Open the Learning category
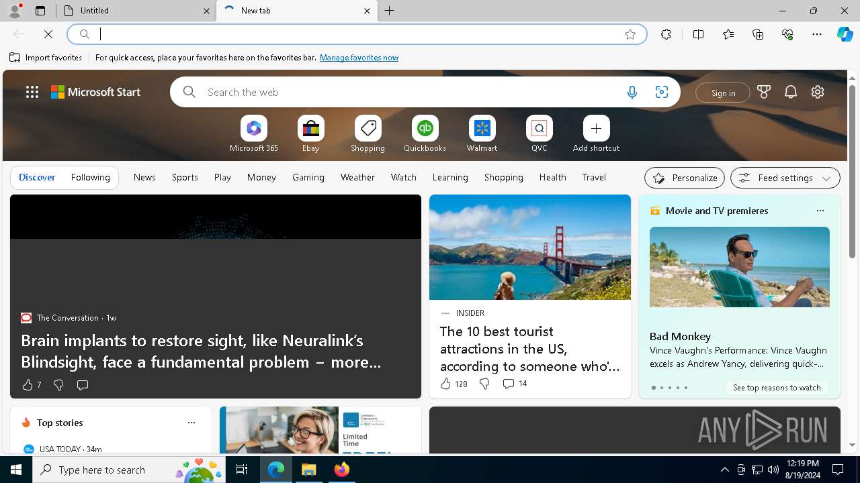The image size is (860, 483). 450,177
